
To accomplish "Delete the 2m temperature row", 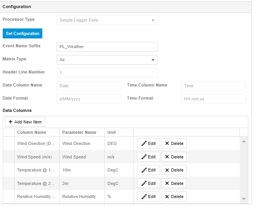I will pos(174,183).
